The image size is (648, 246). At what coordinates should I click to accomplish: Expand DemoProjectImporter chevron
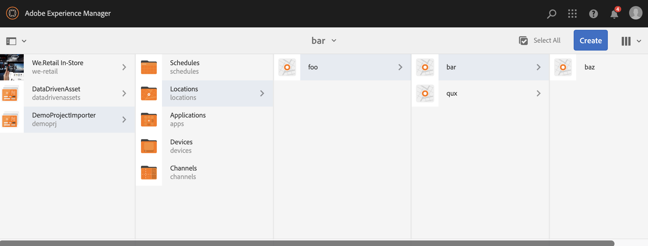point(124,120)
